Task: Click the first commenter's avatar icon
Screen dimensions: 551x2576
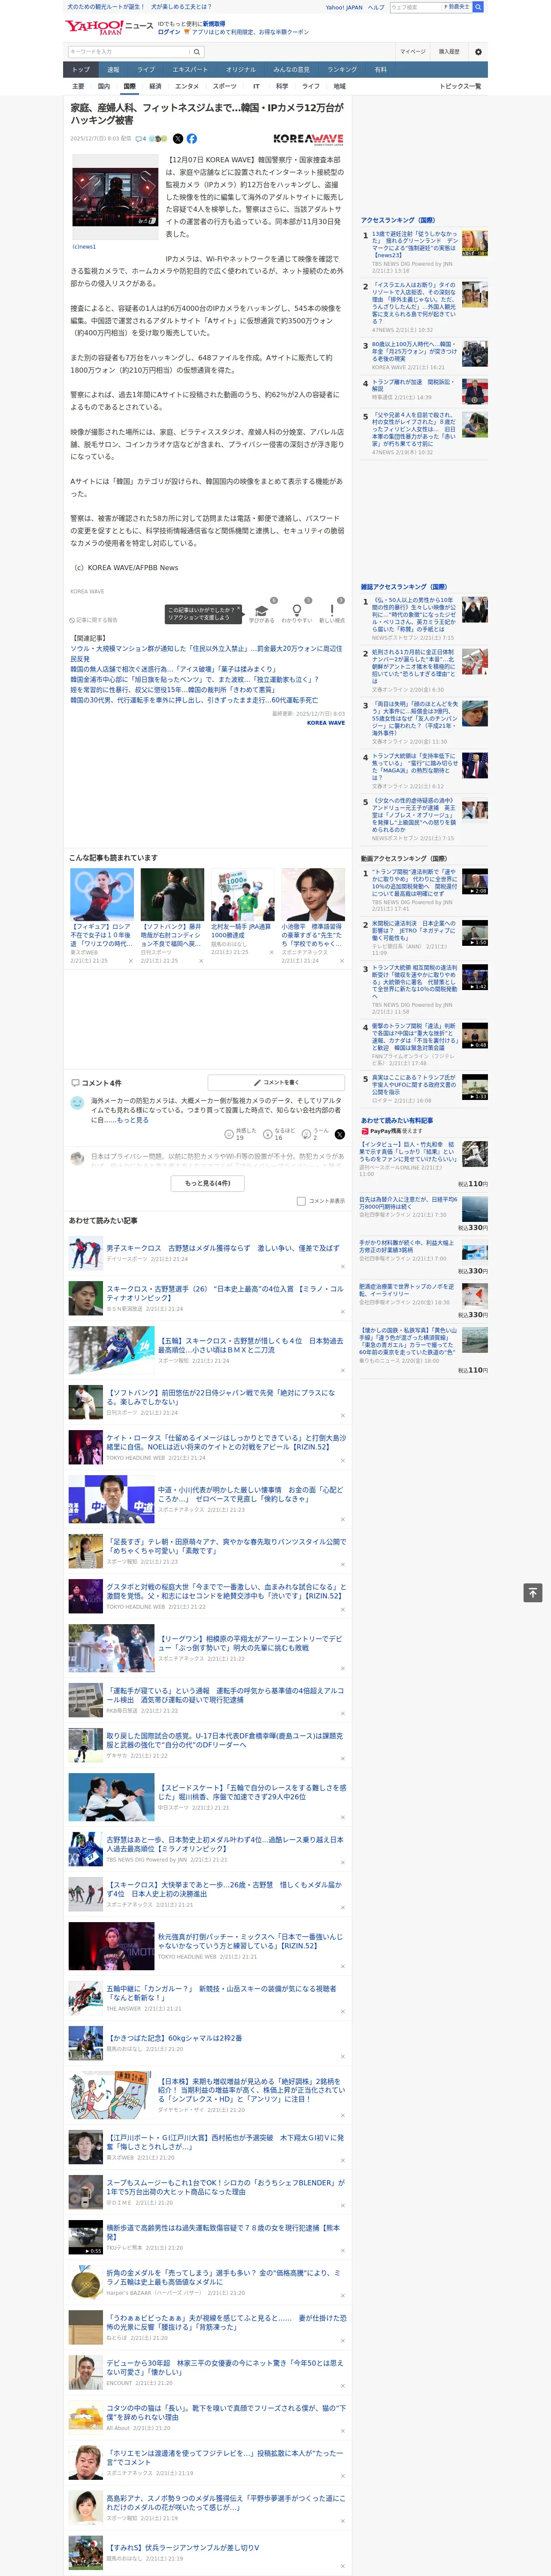Action: click(77, 1102)
